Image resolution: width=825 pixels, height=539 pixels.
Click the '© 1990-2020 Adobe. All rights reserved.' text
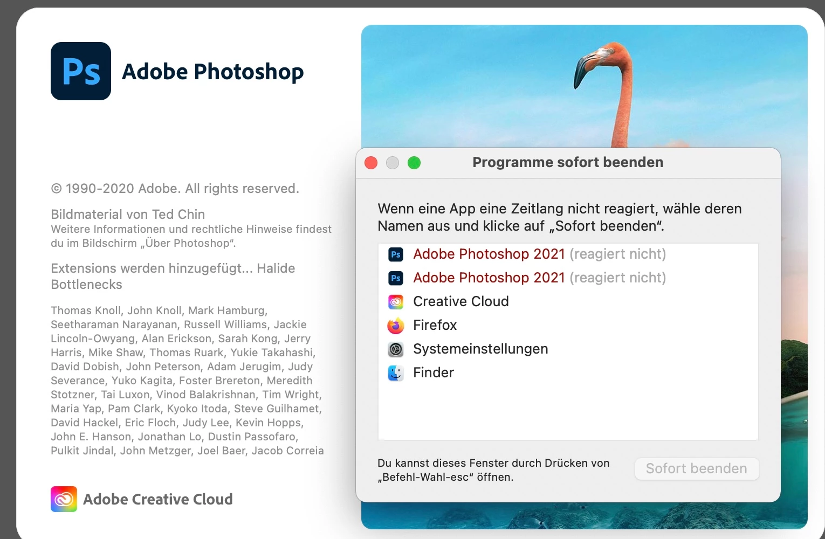175,189
